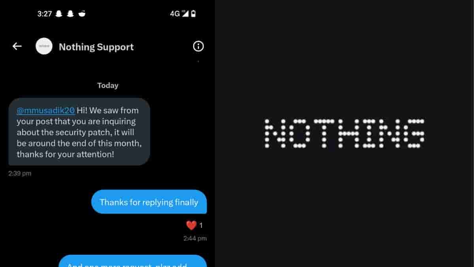Viewport: 474px width, 267px height.
Task: Tap the second Snapchat notification icon
Action: [70, 14]
